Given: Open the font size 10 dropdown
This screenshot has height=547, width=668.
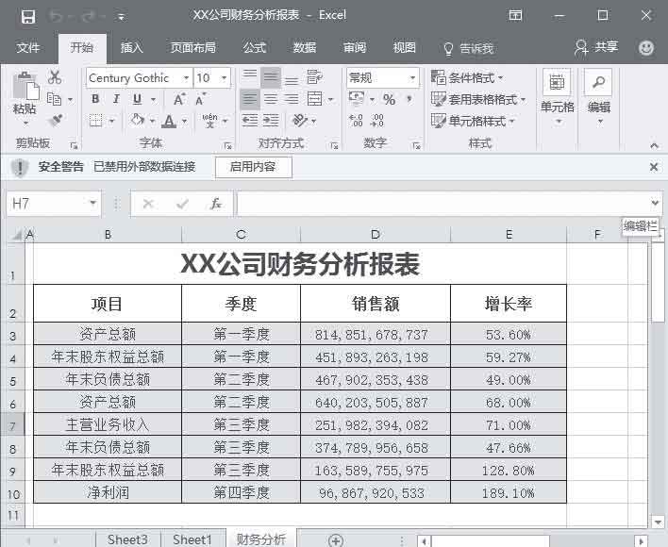Looking at the screenshot, I should (x=224, y=78).
